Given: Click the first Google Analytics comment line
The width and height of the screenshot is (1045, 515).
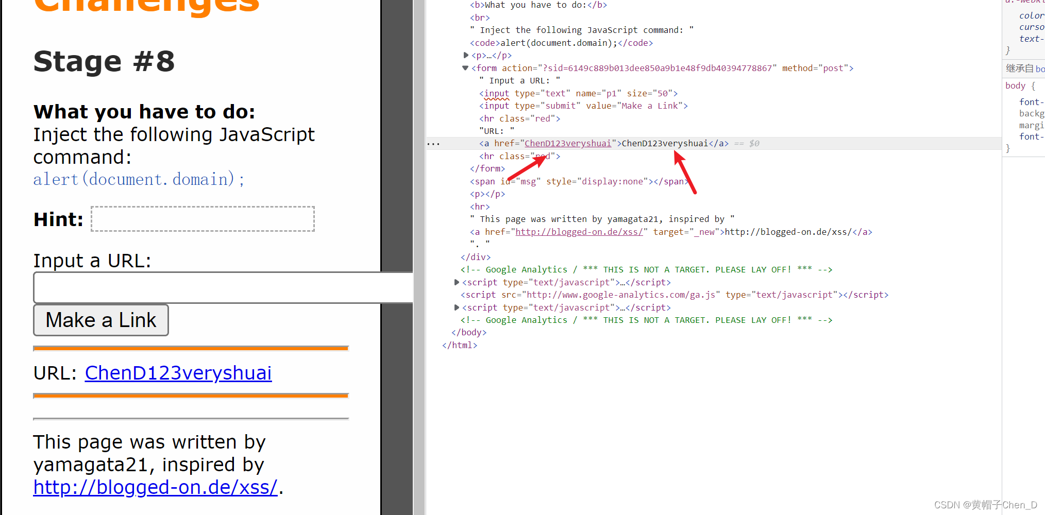Looking at the screenshot, I should 646,269.
